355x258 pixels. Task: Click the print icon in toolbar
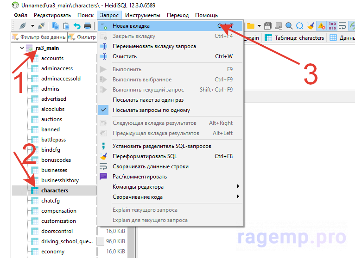click(88, 26)
